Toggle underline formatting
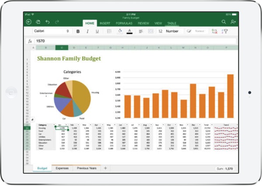Image resolution: width=262 pixels, height=186 pixels. pos(97,31)
